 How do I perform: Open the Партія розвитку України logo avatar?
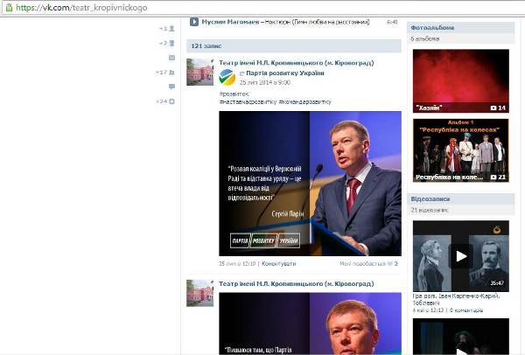227,77
